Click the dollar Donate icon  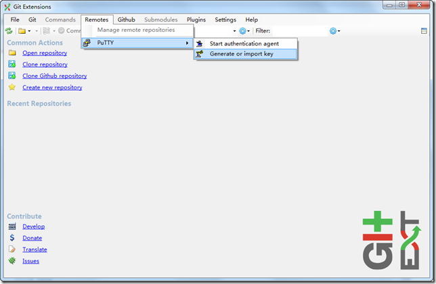point(12,237)
